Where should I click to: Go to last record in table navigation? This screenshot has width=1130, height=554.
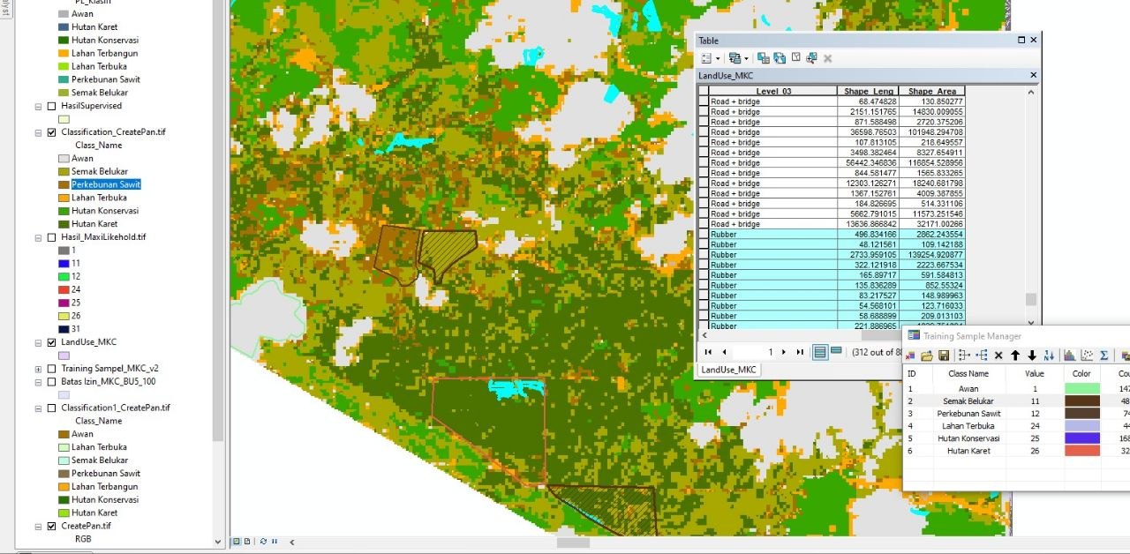pos(800,352)
